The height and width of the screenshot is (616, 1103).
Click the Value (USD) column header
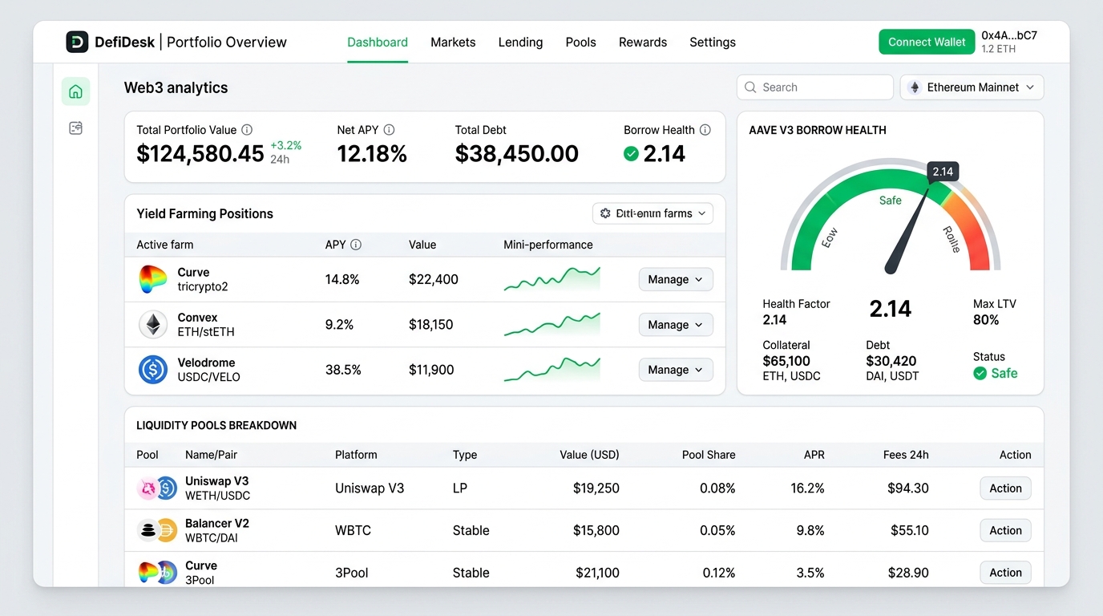coord(589,455)
